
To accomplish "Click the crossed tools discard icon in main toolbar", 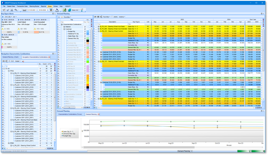I will [x=12, y=10].
